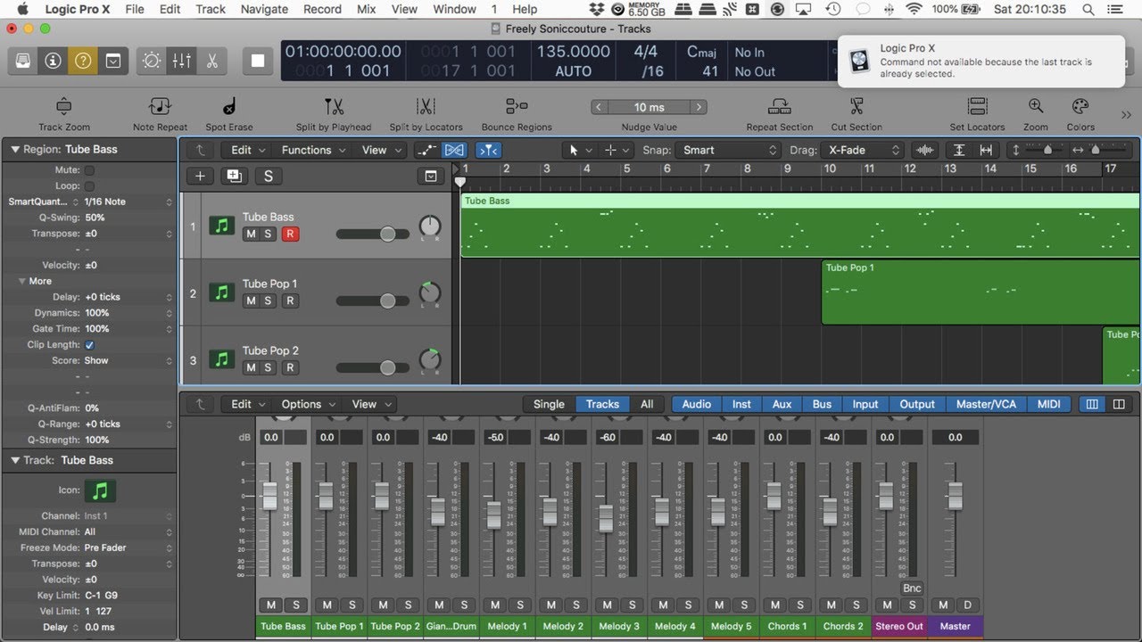Open the left-click pointer tool menu
This screenshot has height=642, width=1142.
(578, 150)
